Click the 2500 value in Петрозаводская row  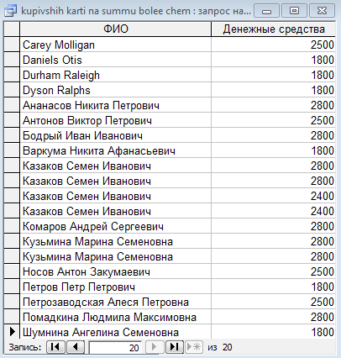click(273, 302)
